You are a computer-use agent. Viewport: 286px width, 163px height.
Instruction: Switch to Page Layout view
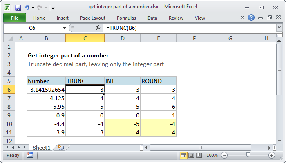click(x=191, y=155)
